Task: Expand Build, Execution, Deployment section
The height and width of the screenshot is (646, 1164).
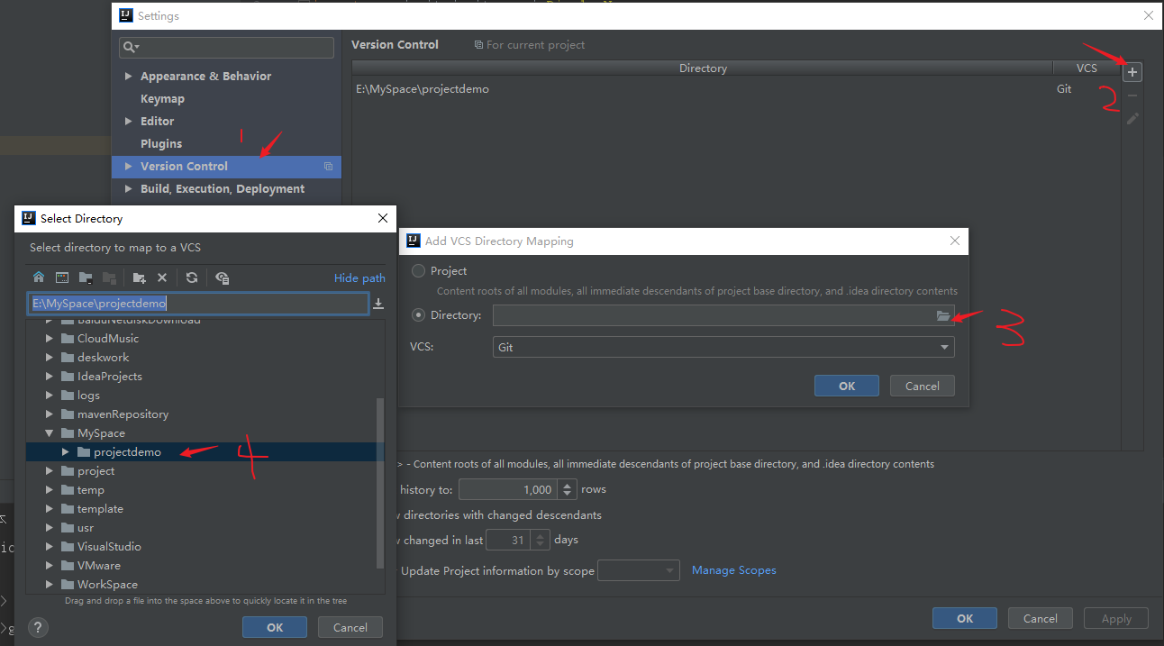Action: point(129,189)
